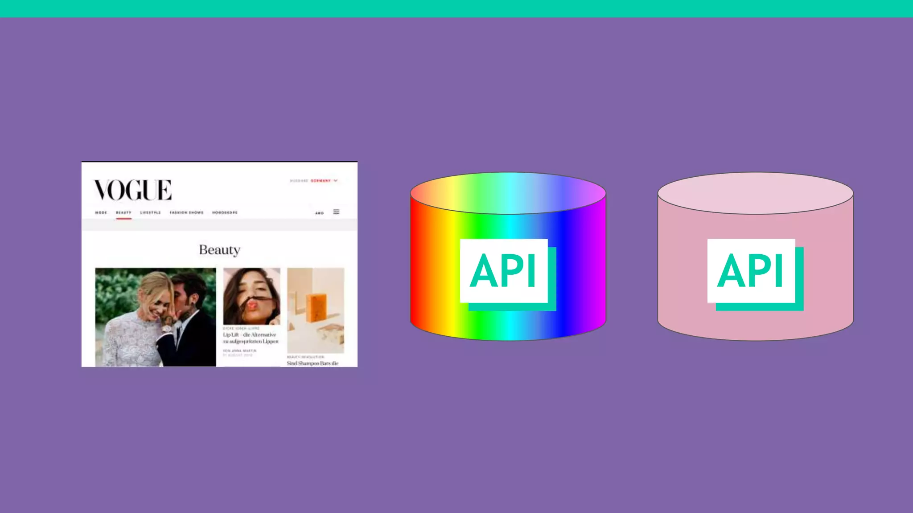
Task: Select the pink cylinder top surface
Action: pos(755,193)
